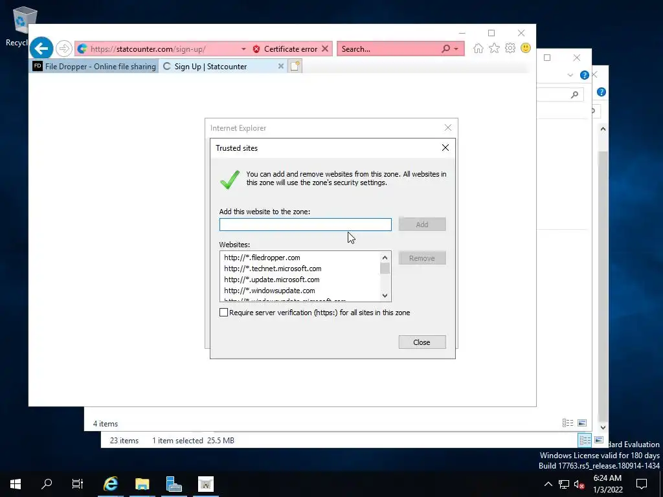Open the Action Center notifications icon

[642, 484]
